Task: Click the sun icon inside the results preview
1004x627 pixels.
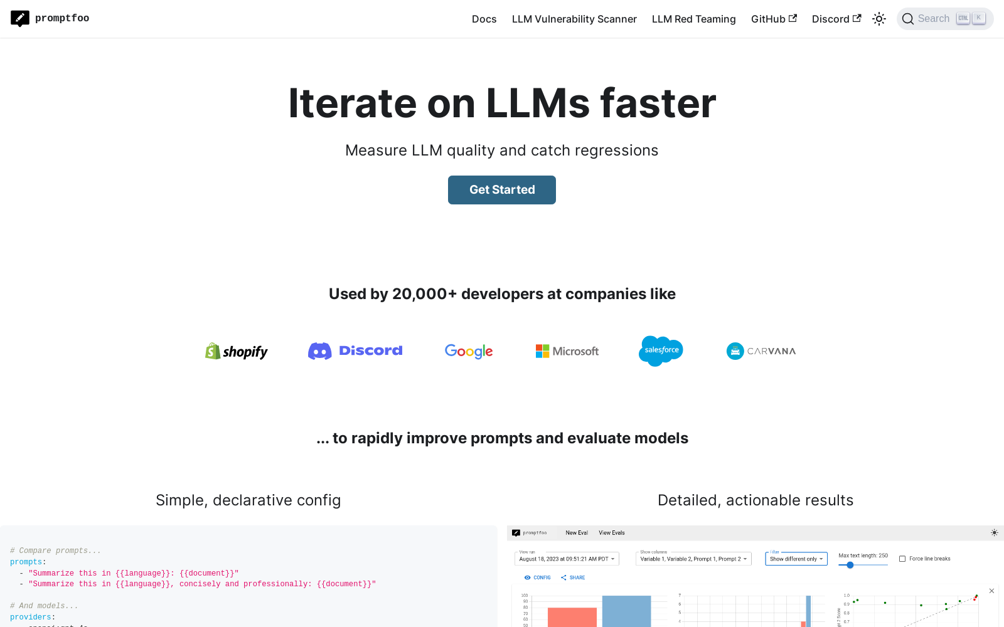Action: point(994,533)
